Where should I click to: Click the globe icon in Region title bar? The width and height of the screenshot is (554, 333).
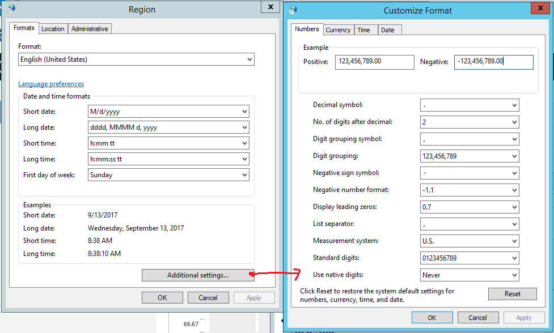pyautogui.click(x=11, y=9)
